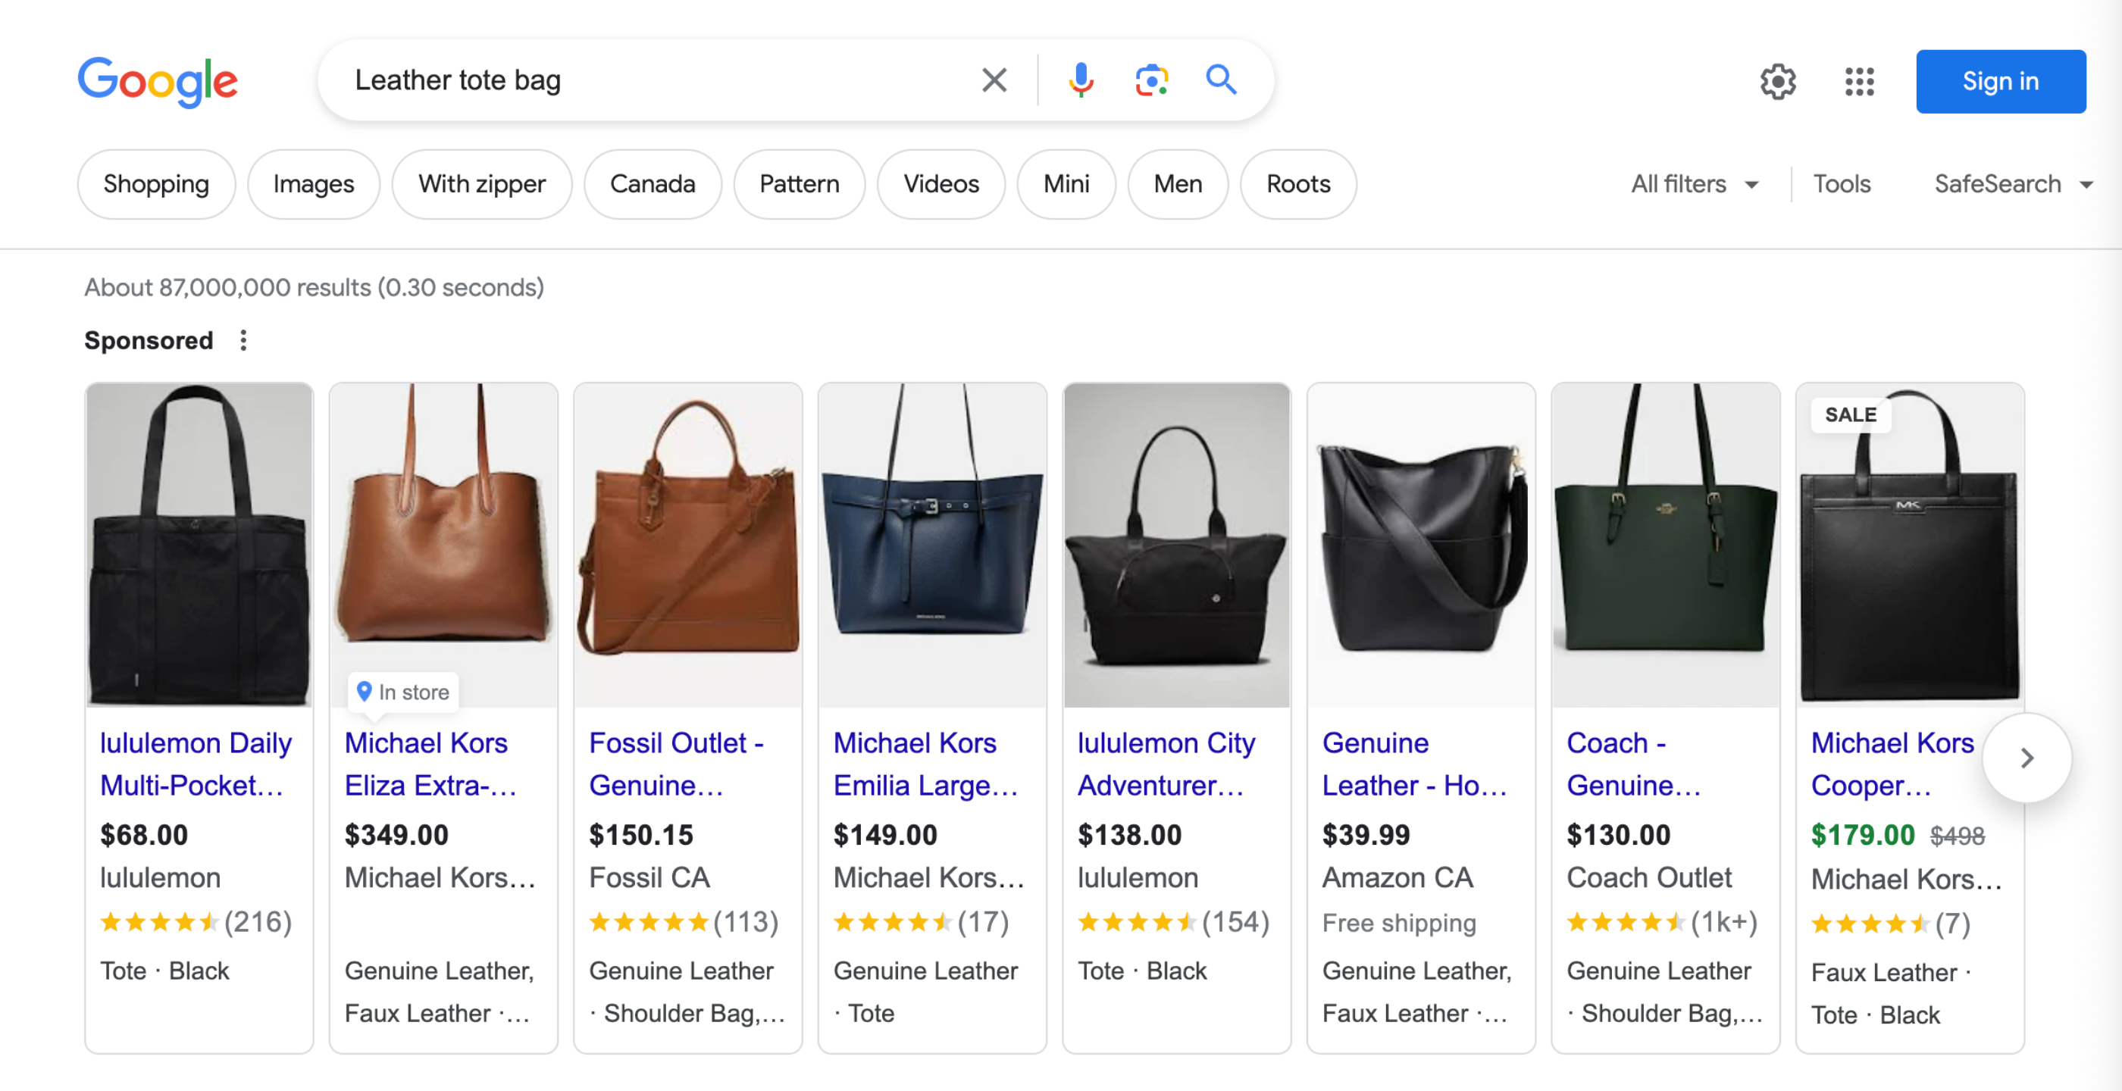Open Google Lens image search icon
Screen dimensions: 2122x1091
click(1150, 80)
